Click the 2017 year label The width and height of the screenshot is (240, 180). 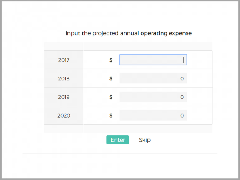64,60
